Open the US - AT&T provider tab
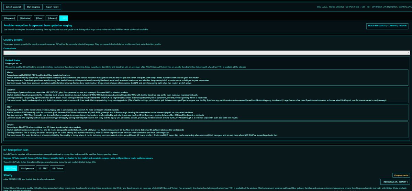The image size is (412, 191). coord(43,168)
